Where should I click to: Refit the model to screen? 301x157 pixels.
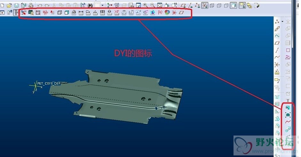(160, 5)
